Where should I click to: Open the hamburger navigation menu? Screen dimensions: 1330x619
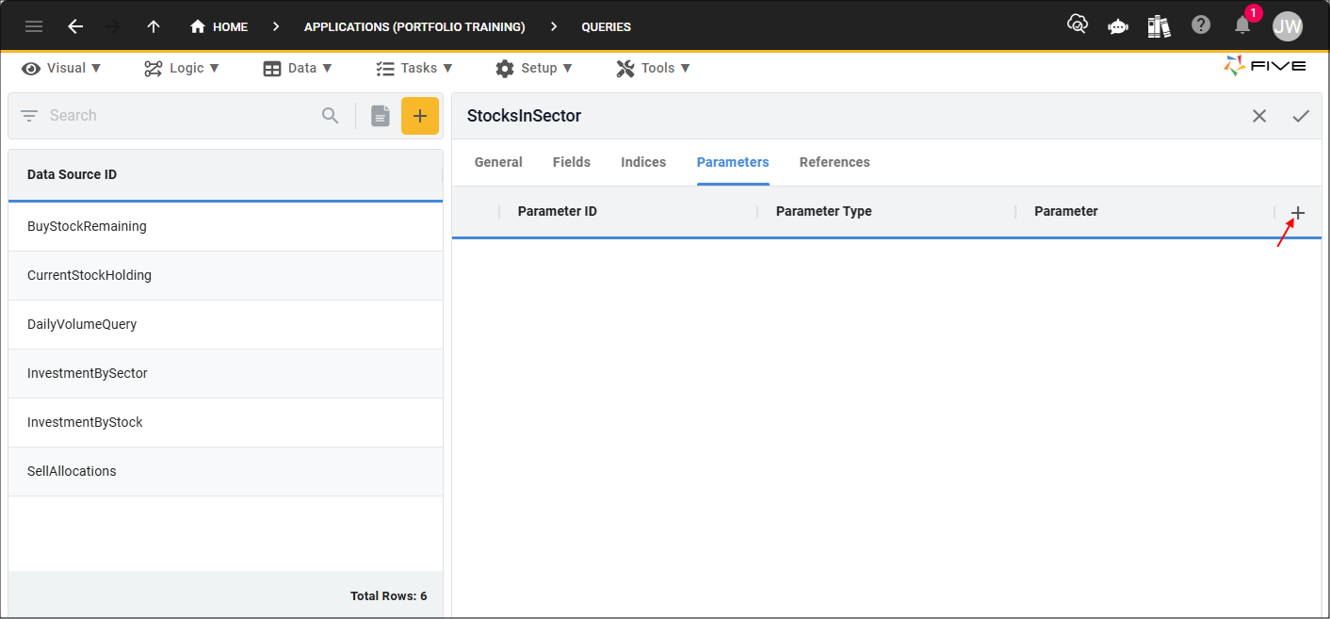coord(34,26)
